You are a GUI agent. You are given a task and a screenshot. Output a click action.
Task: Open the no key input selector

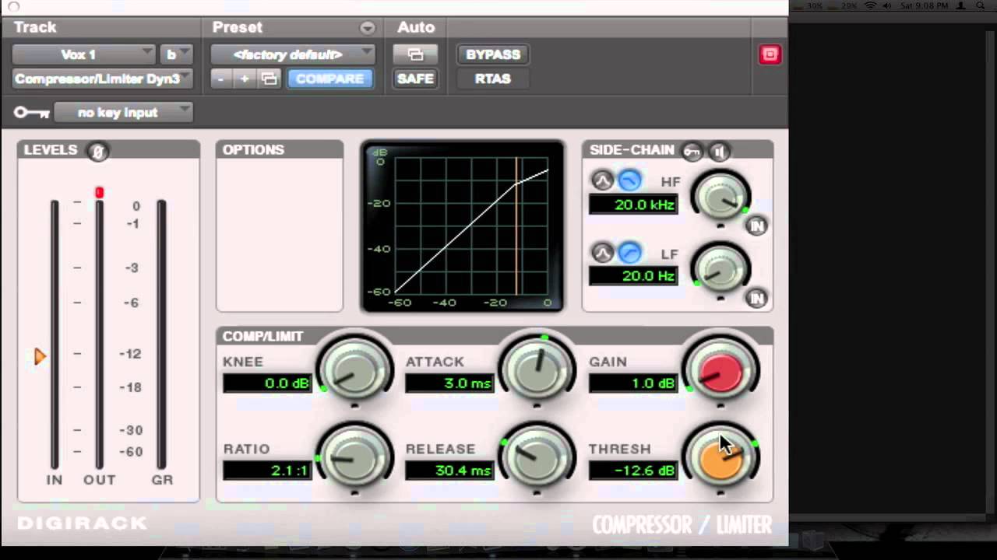click(x=123, y=113)
